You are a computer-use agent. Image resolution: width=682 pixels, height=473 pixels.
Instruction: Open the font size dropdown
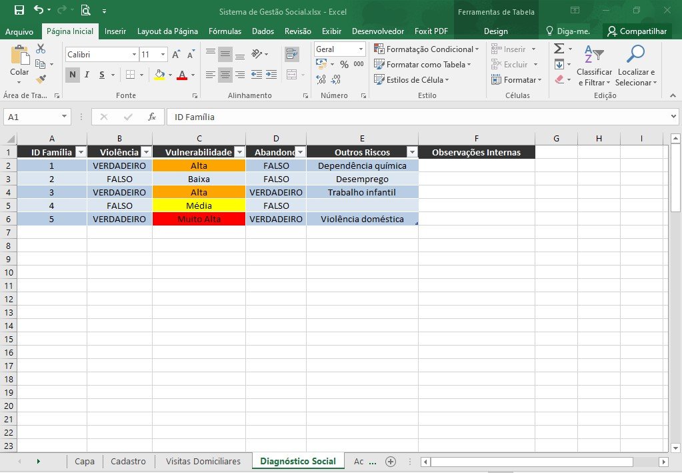[x=163, y=55]
